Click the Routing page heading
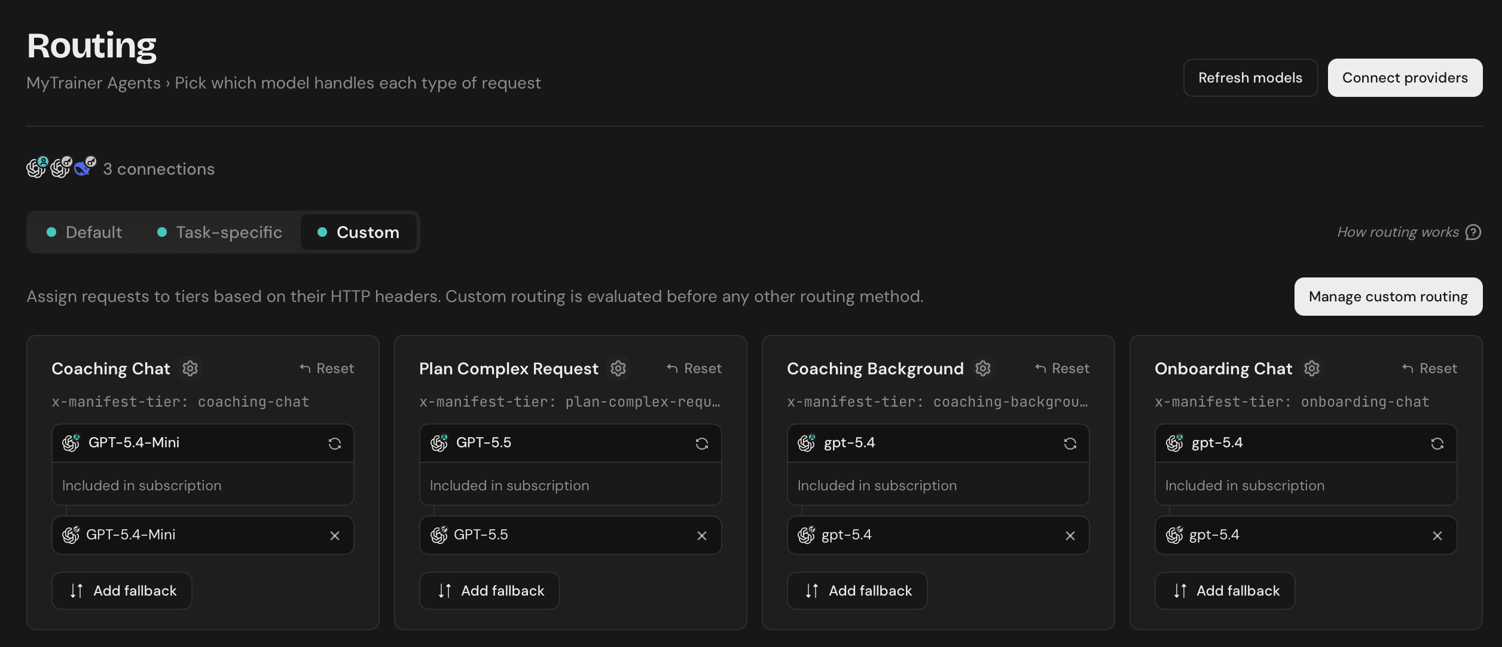This screenshot has height=647, width=1502. click(x=91, y=46)
